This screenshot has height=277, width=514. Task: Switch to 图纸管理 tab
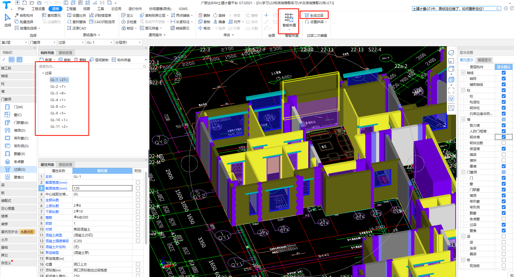point(66,53)
